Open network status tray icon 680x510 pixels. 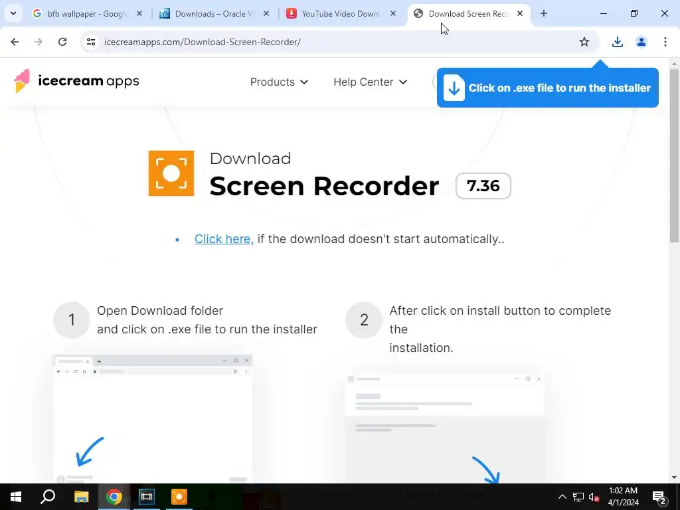click(x=578, y=497)
